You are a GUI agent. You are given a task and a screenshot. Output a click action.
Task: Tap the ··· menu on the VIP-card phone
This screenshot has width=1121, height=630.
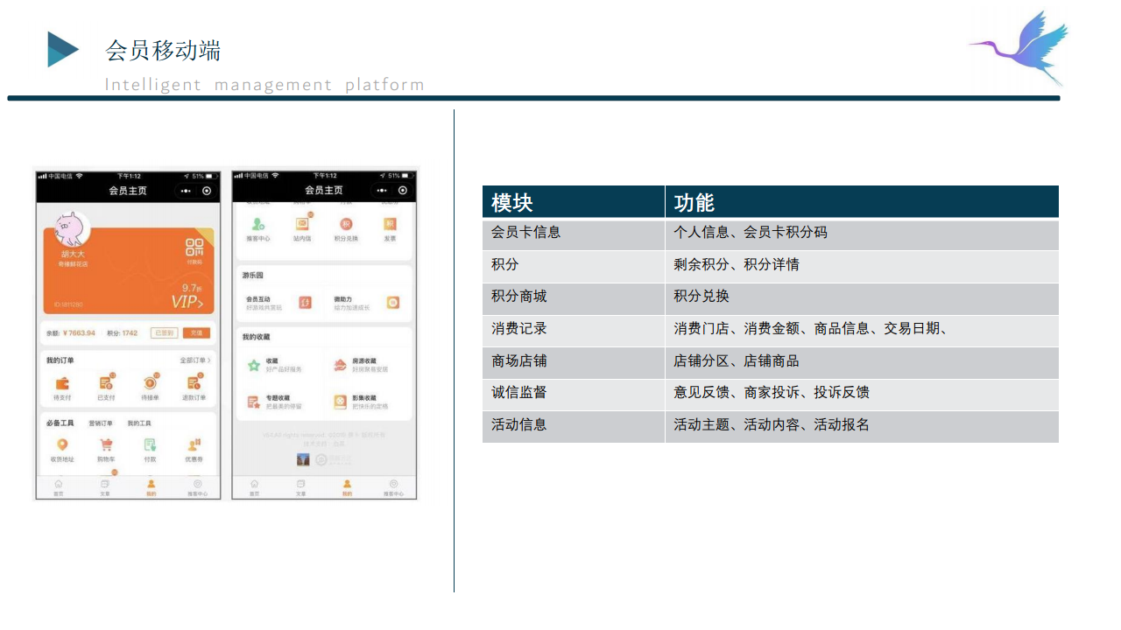(x=185, y=191)
